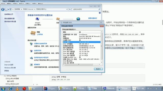163x91 pixels.
Task: Select the IPv4 子网掩码 row
Action: [x=82, y=44]
